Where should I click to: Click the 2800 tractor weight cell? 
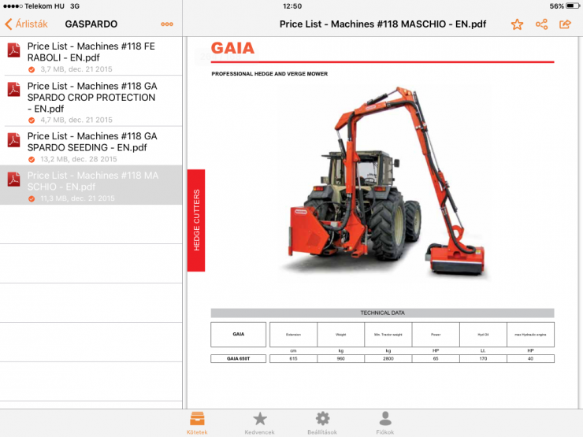(388, 358)
